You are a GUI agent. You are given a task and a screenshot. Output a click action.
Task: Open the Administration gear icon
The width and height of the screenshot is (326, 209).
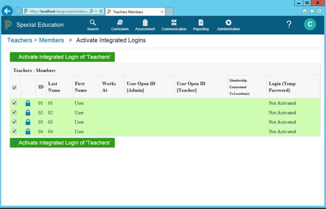[x=228, y=23]
